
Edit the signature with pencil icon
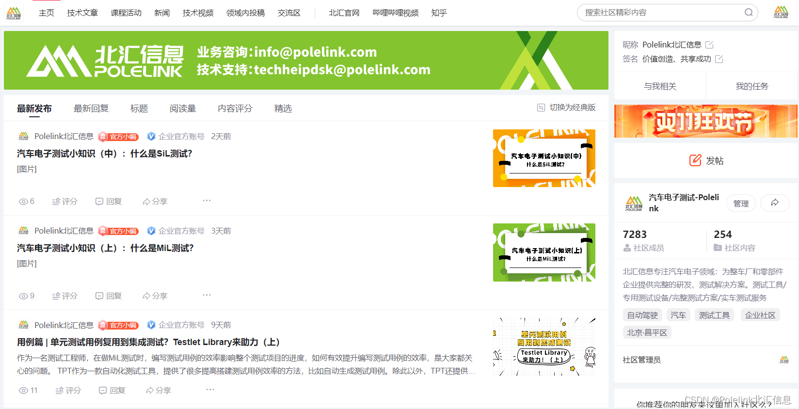pyautogui.click(x=719, y=59)
